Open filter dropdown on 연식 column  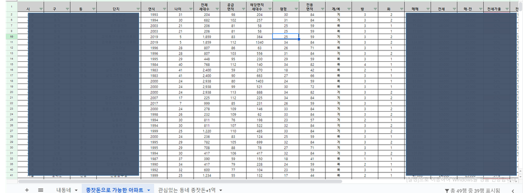tap(164, 9)
